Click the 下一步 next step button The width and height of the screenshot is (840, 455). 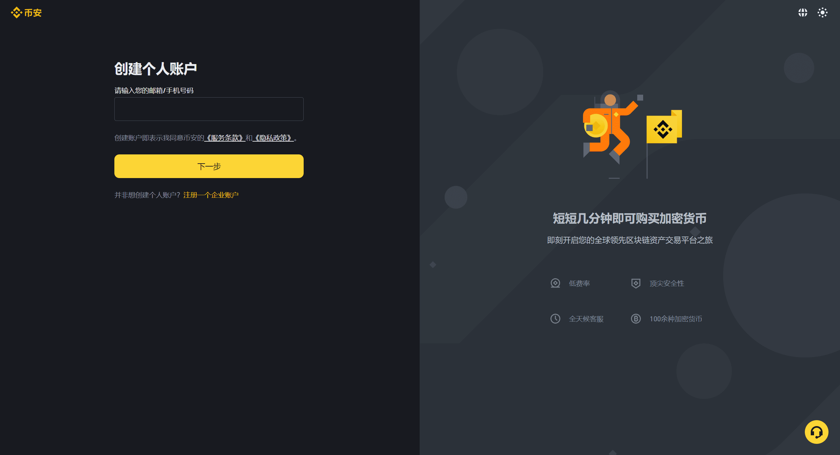coord(209,166)
